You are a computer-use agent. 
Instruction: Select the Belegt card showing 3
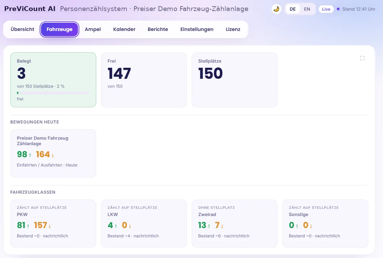(x=53, y=80)
